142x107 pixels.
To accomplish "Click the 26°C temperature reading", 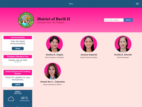I will coord(24,98).
